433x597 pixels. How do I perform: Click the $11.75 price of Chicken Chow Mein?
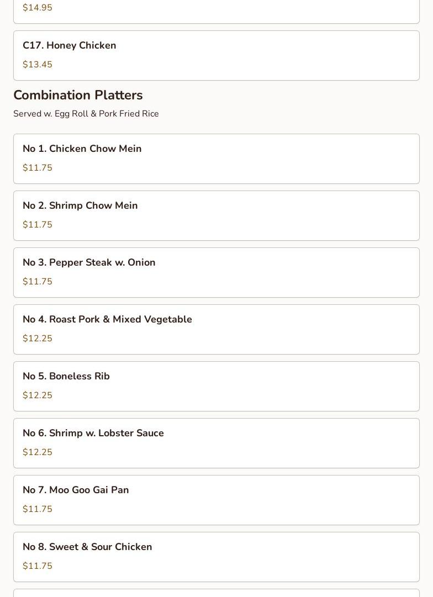[x=38, y=167]
